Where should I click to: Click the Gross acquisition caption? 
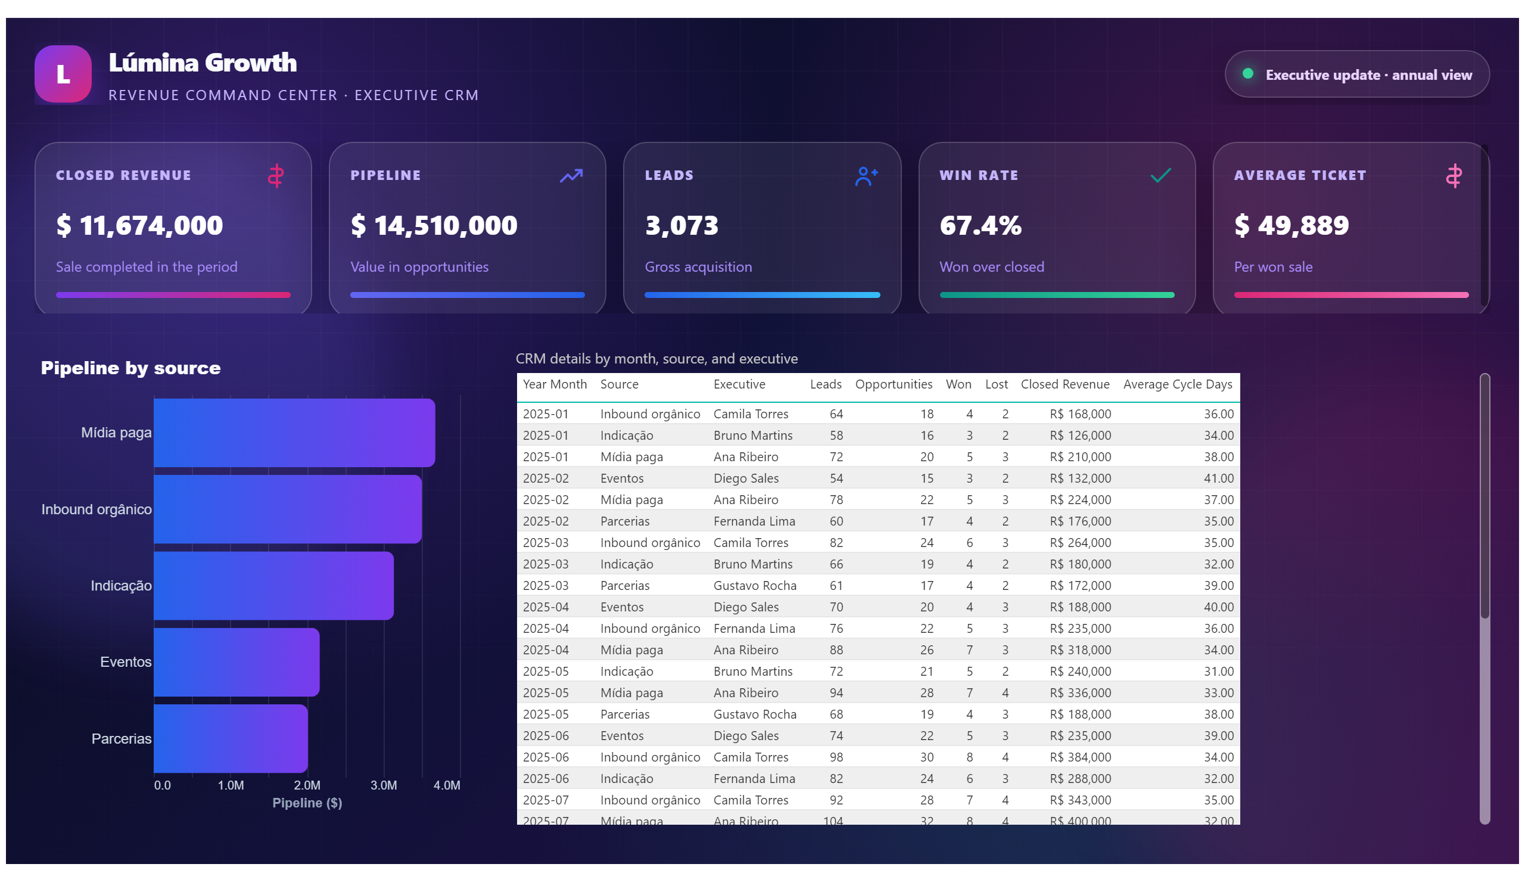tap(698, 266)
